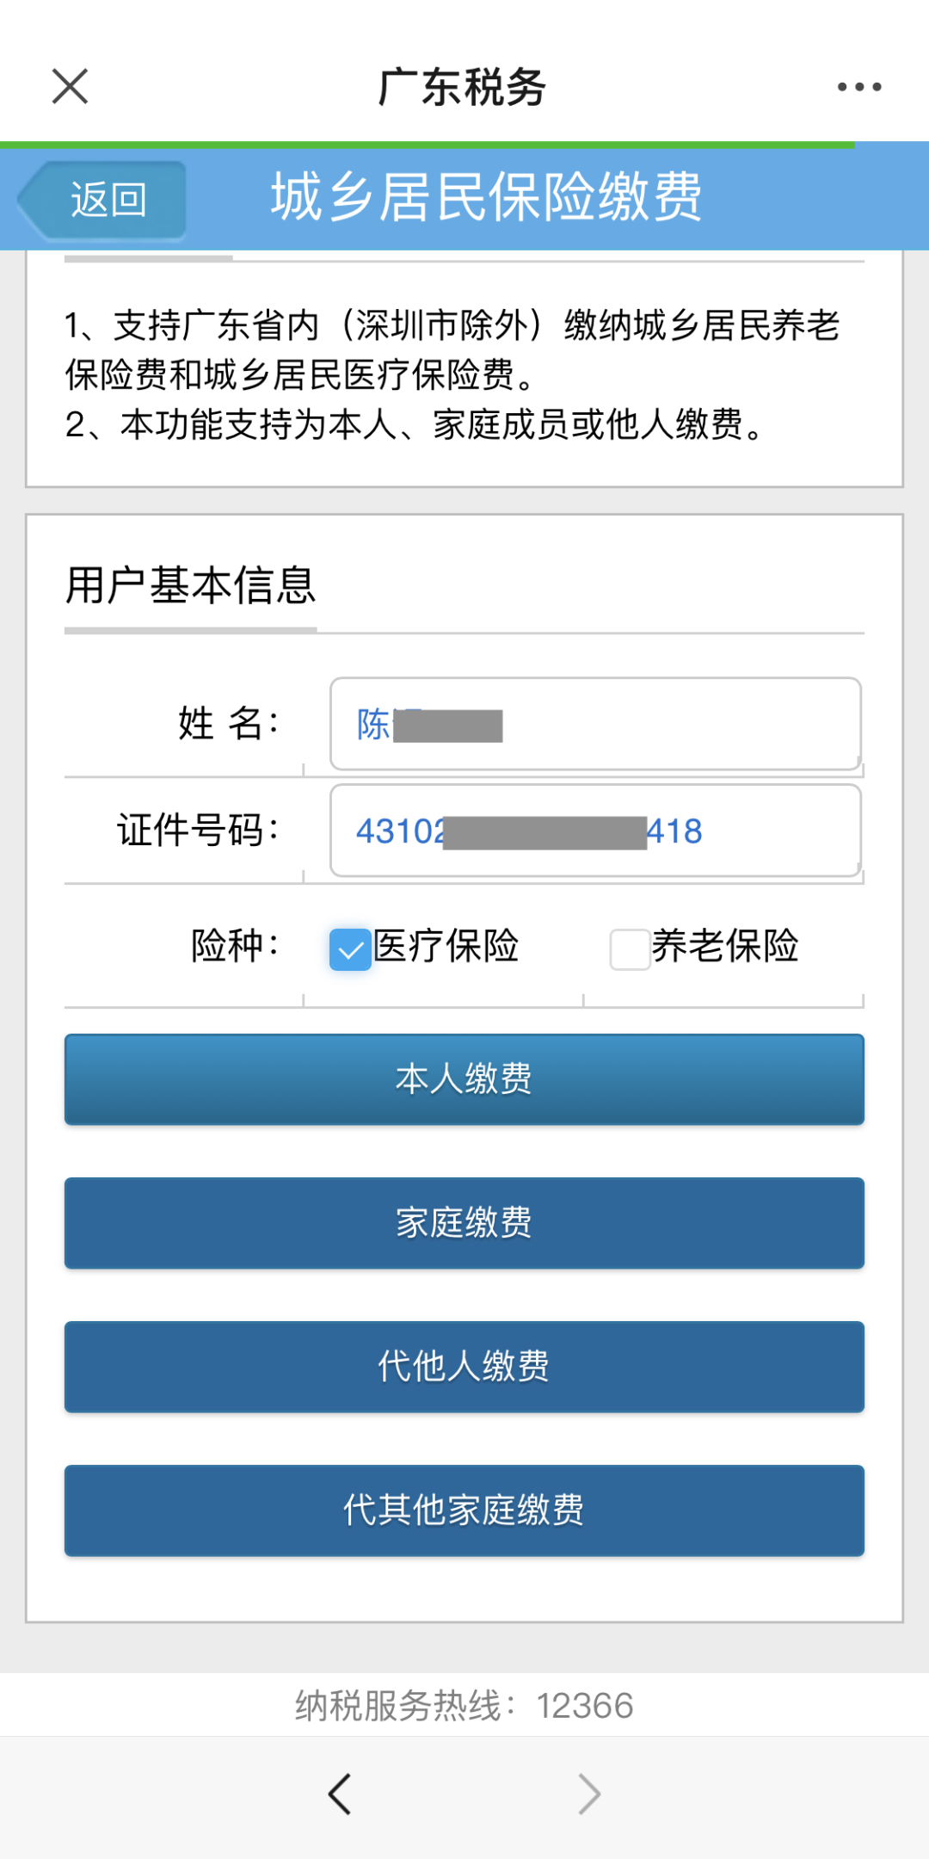This screenshot has height=1859, width=929.
Task: Tap the 代他人缴费 button
Action: [x=464, y=1367]
